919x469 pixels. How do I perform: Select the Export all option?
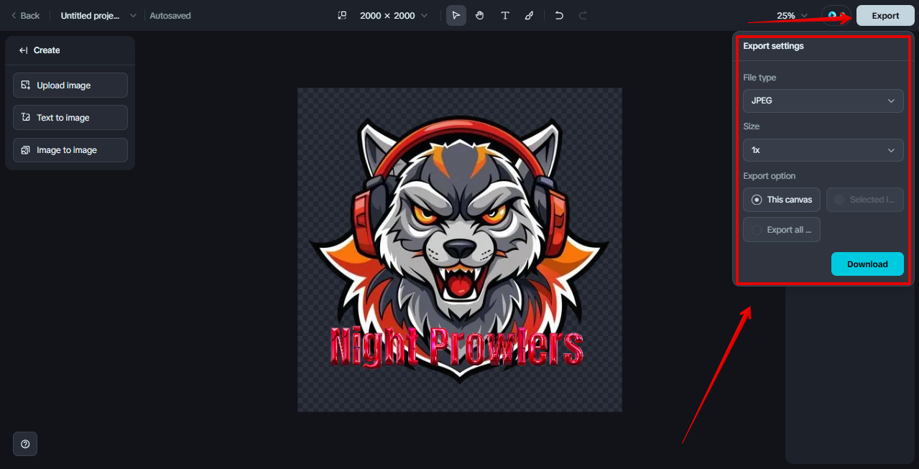(x=782, y=230)
